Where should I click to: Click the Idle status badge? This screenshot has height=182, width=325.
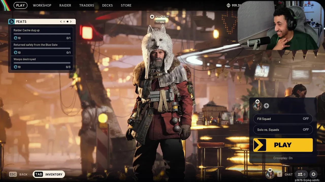pyautogui.click(x=160, y=22)
